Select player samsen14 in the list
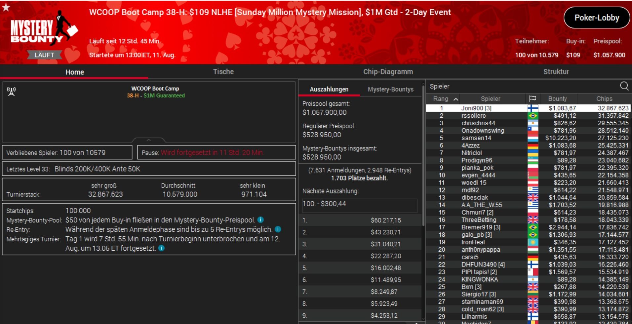Image resolution: width=632 pixels, height=324 pixels. pos(476,138)
